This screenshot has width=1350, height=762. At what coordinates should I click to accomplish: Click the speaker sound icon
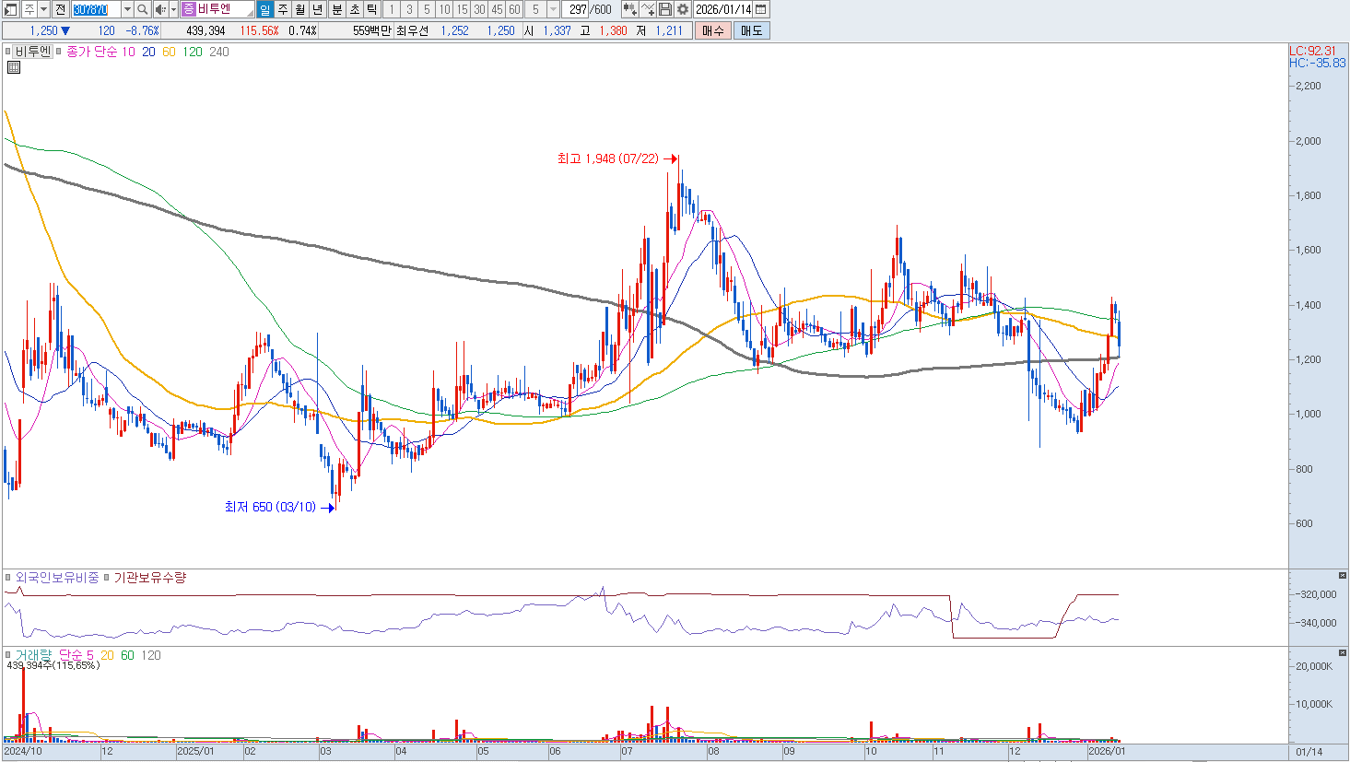(x=160, y=9)
